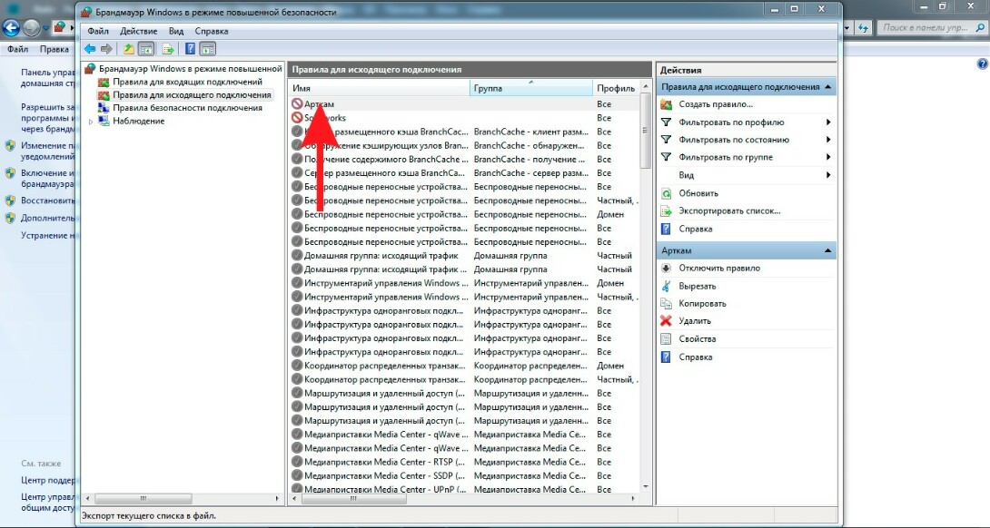Open the Вид submenu arrow in Actions pane
This screenshot has width=990, height=528.
(x=827, y=175)
